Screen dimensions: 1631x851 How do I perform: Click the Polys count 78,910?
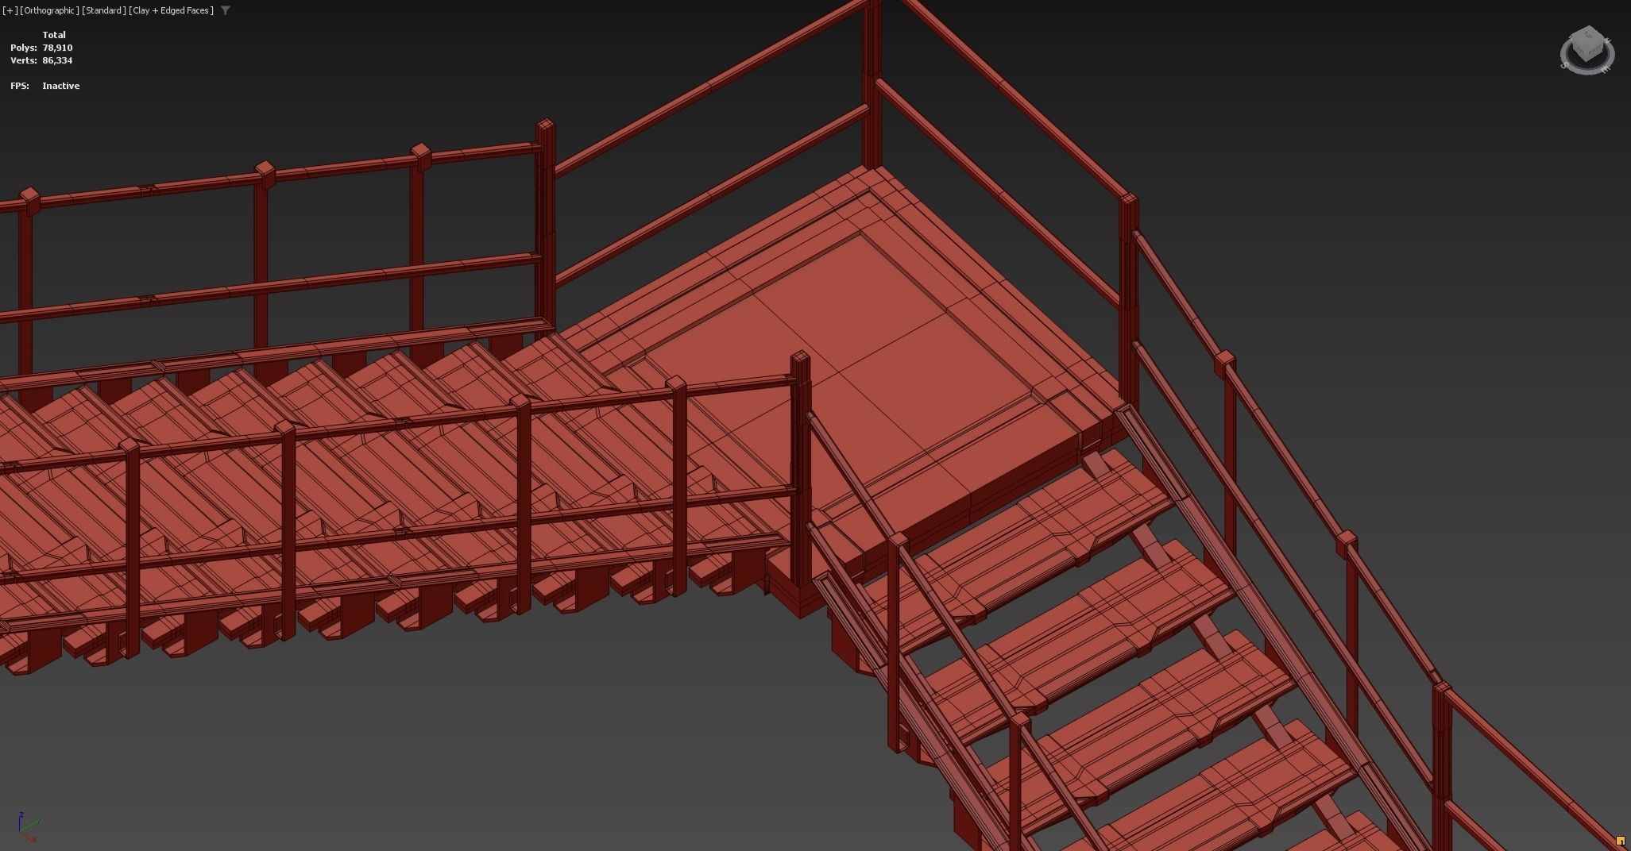57,48
